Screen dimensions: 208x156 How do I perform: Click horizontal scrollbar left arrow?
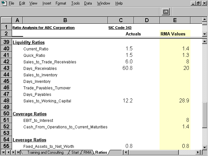tap(126, 152)
